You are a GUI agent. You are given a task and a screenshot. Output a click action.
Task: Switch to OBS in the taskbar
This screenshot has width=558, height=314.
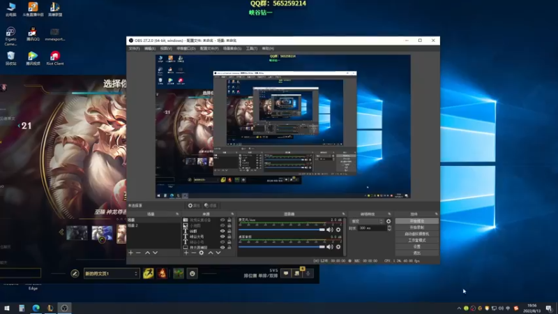click(64, 308)
